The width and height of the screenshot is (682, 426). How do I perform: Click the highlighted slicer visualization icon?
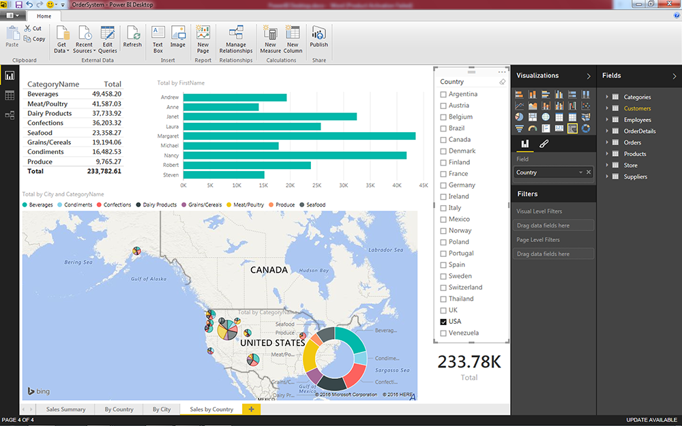click(572, 128)
